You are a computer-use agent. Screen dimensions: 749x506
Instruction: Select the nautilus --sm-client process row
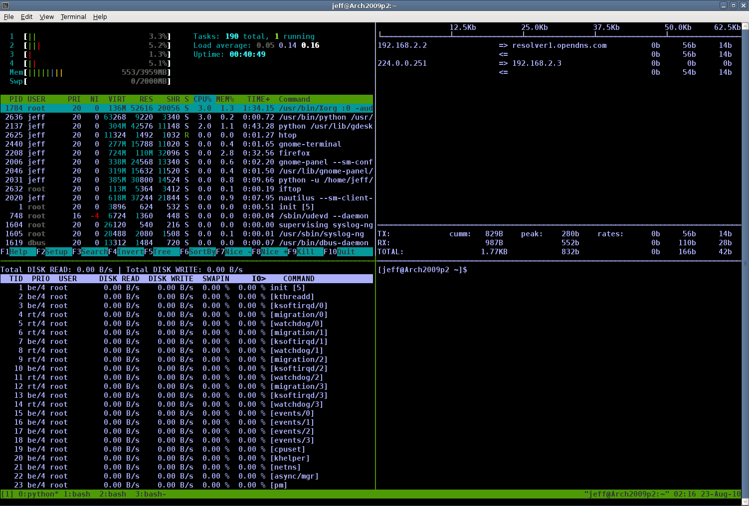point(187,198)
